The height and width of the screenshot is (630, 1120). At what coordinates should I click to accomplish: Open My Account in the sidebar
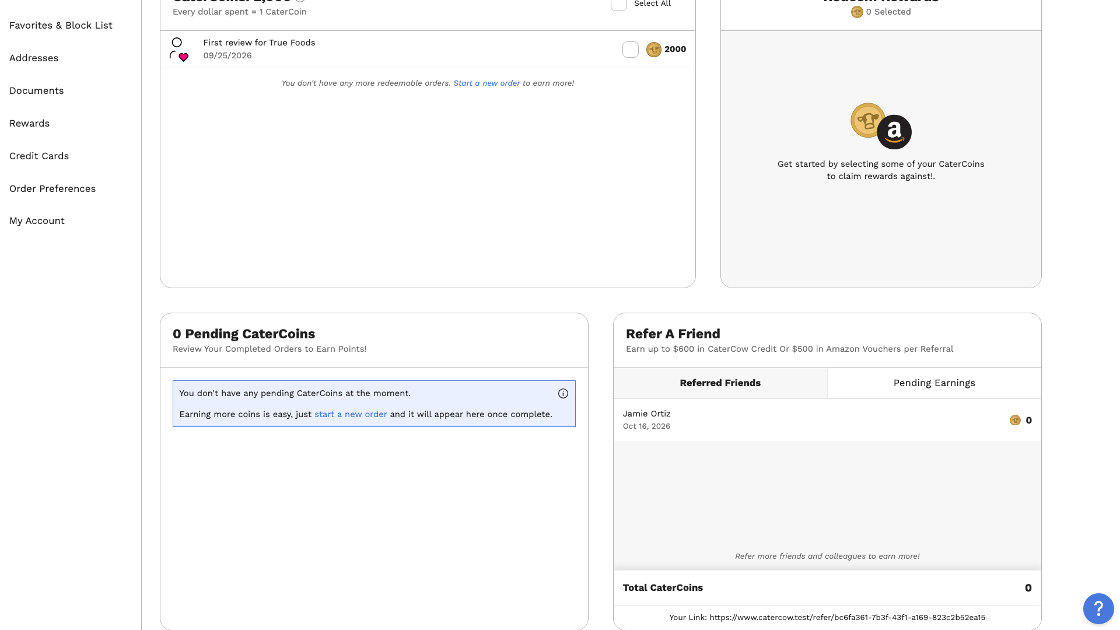(37, 221)
